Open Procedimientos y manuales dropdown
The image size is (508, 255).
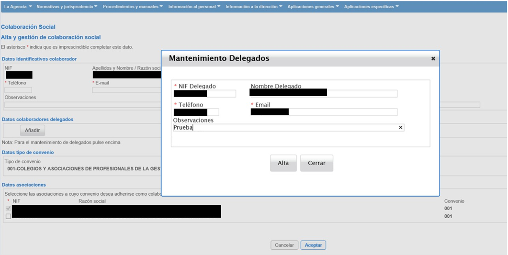coord(133,7)
